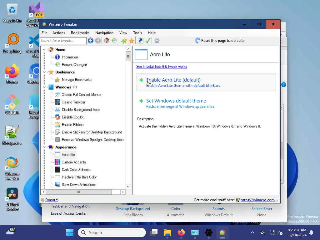Open Recycle Bin desktop icon
The width and height of the screenshot is (320, 240).
tap(12, 13)
